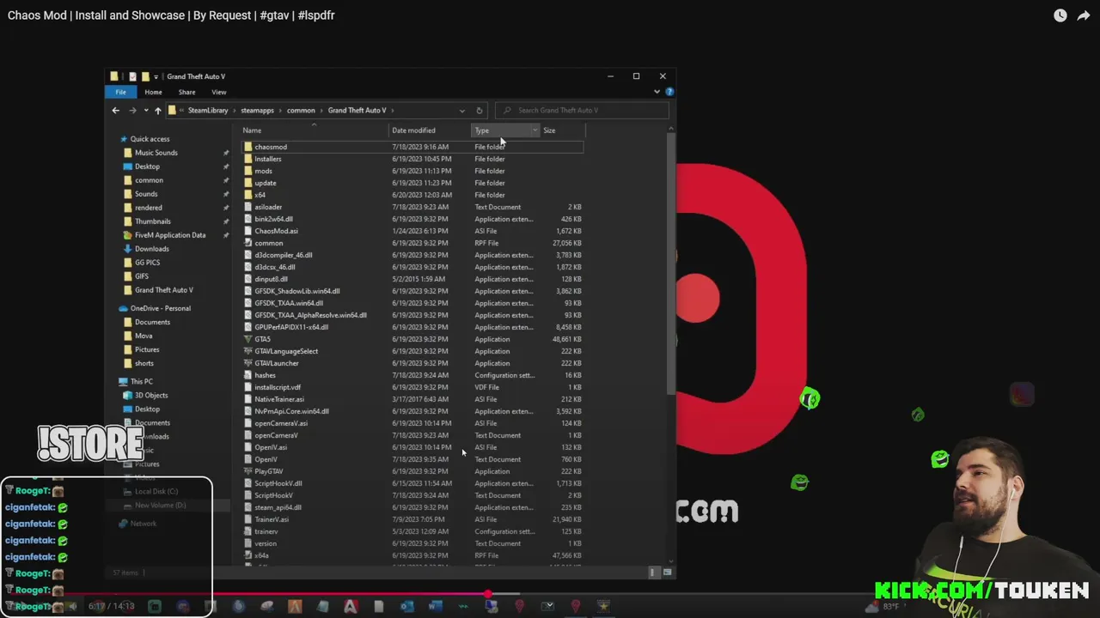1100x618 pixels.
Task: Click the YouTube Share arrow icon
Action: coord(1084,15)
